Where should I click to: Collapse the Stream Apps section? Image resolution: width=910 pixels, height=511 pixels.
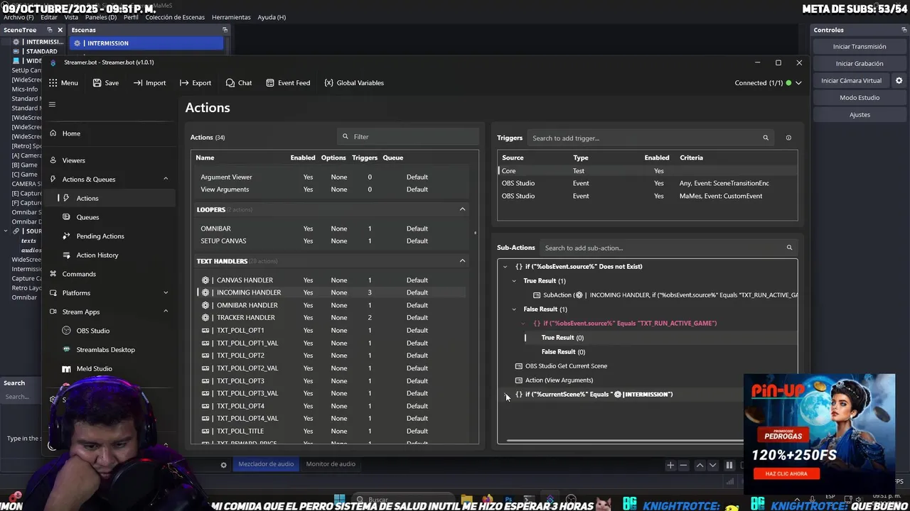click(x=166, y=312)
